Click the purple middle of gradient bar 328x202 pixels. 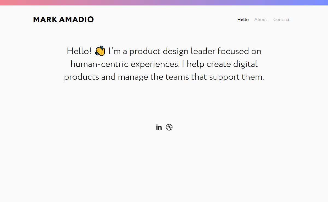pyautogui.click(x=164, y=3)
